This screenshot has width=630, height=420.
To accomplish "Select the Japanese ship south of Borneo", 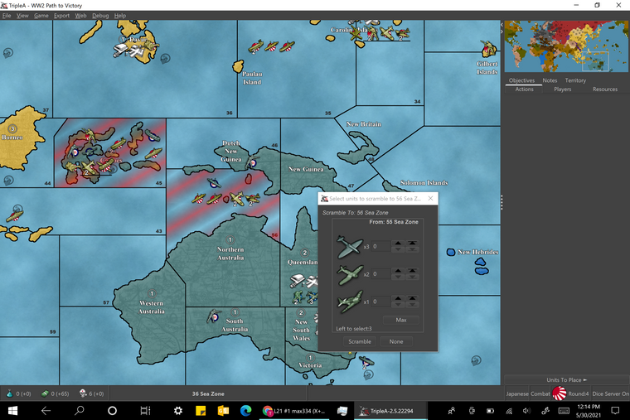I will [15, 216].
